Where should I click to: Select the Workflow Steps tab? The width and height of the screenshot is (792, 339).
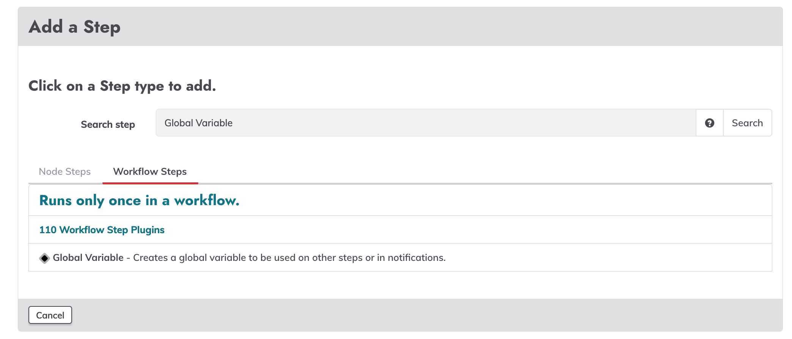click(x=150, y=172)
